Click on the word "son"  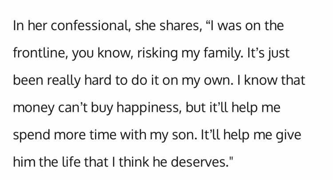pos(184,136)
